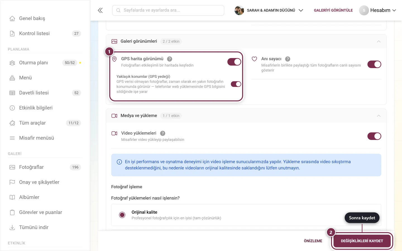Click the 50/52 badge beside Oturma planı
This screenshot has height=251, width=402.
[x=70, y=63]
